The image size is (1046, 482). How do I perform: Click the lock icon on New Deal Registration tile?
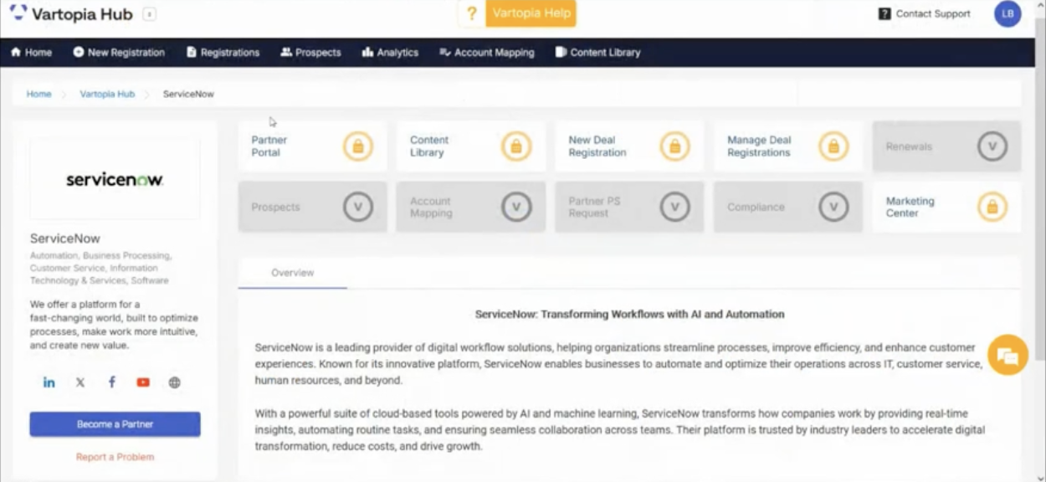[675, 146]
